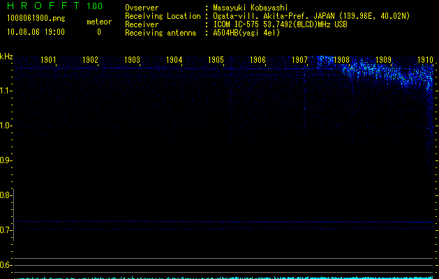Click the 0.9 kHz axis label
Image resolution: width=439 pixels, height=279 pixels.
6,160
